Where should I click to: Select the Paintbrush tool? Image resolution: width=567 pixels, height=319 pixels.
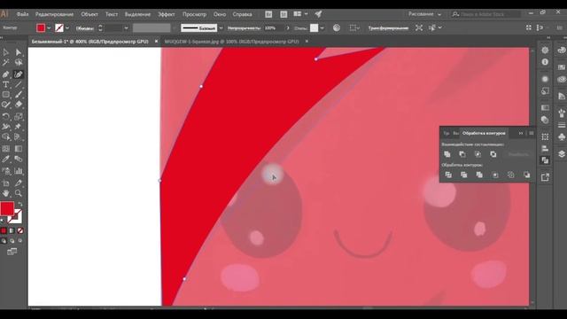[x=18, y=95]
